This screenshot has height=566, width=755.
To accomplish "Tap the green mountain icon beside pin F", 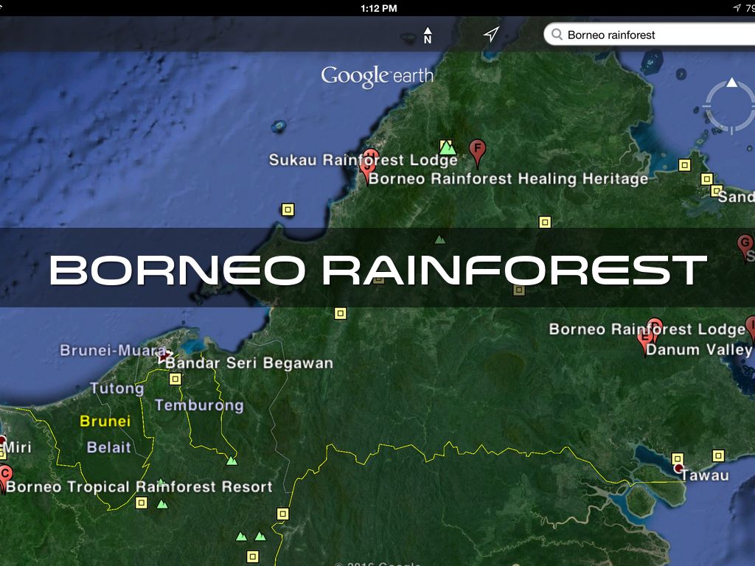I will pyautogui.click(x=448, y=147).
